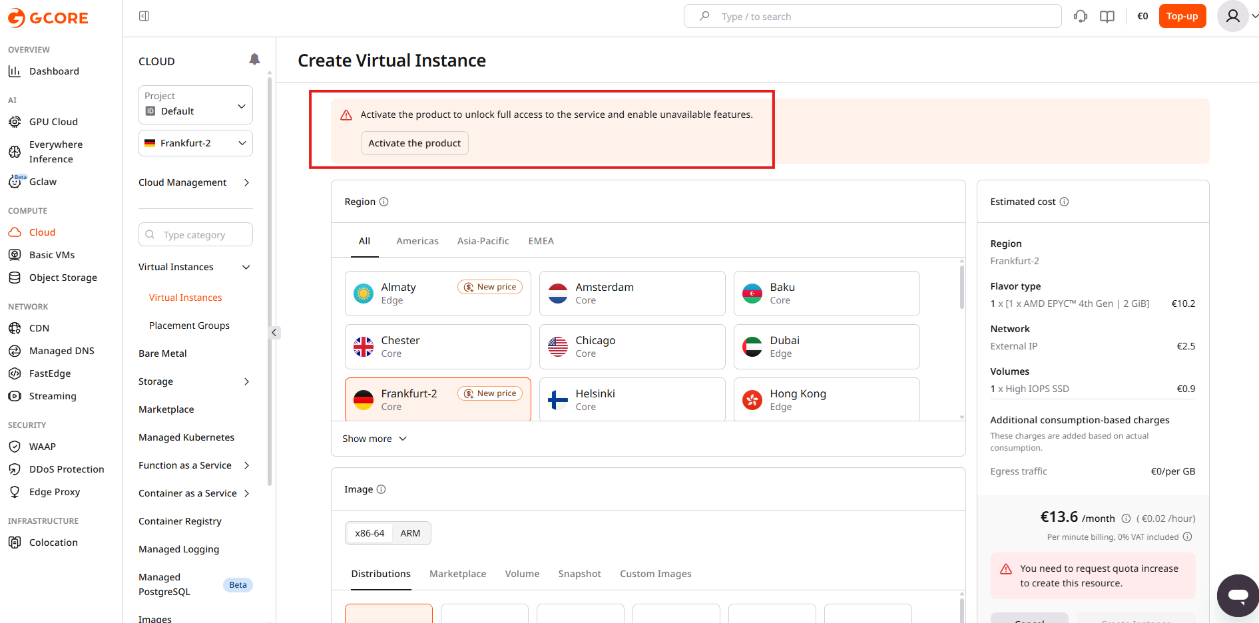Open Bare Metal menu item
Viewport: 1259px width, 623px height.
(162, 353)
